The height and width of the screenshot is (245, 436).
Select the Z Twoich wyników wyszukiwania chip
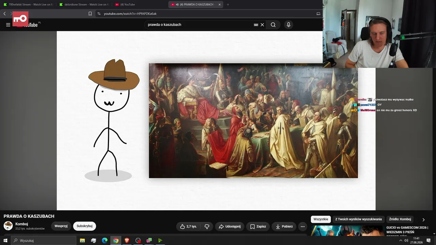pos(358,219)
